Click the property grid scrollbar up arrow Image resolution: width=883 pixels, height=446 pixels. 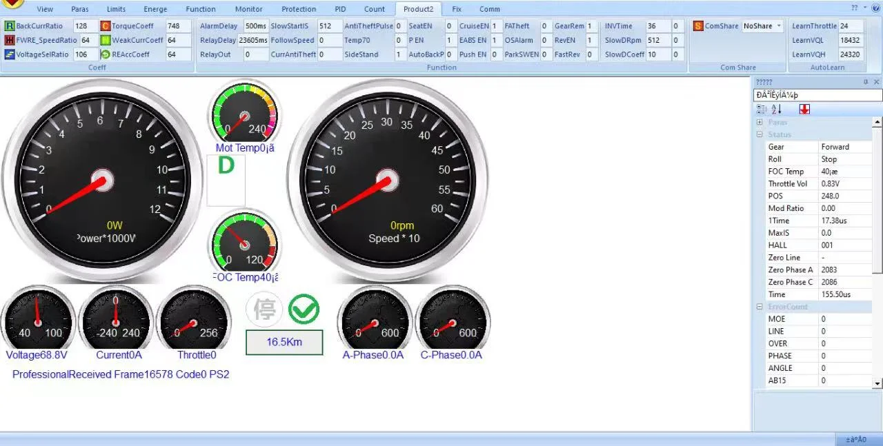coord(877,122)
